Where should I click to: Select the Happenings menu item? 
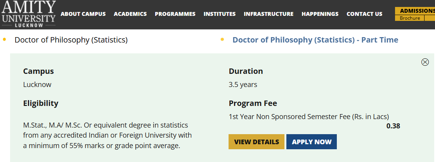(320, 14)
